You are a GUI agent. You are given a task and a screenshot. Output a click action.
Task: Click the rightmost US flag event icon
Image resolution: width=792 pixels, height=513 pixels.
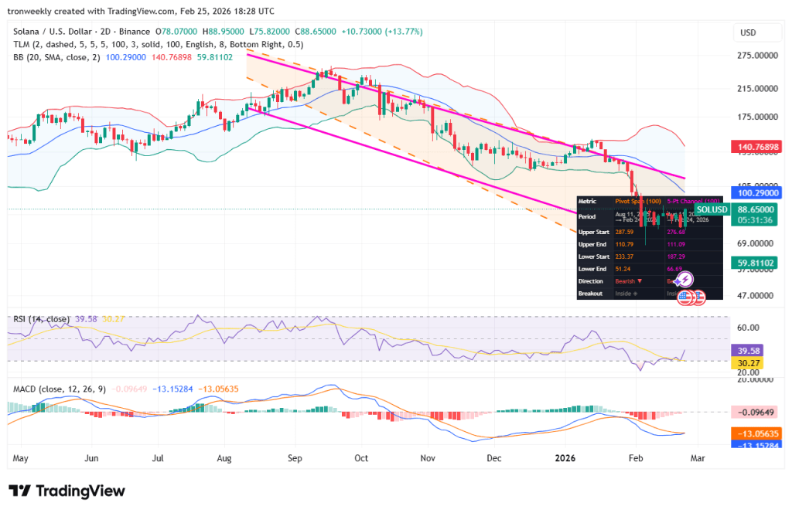point(699,297)
